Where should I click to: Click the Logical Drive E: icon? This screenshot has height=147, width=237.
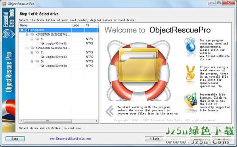click(42, 44)
